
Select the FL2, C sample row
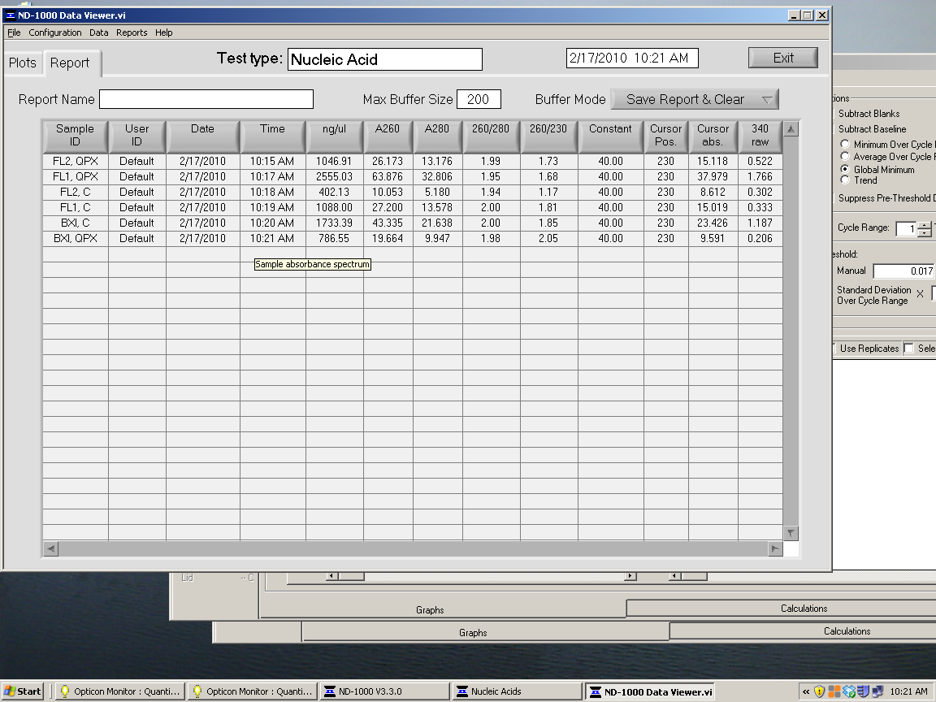click(x=413, y=193)
